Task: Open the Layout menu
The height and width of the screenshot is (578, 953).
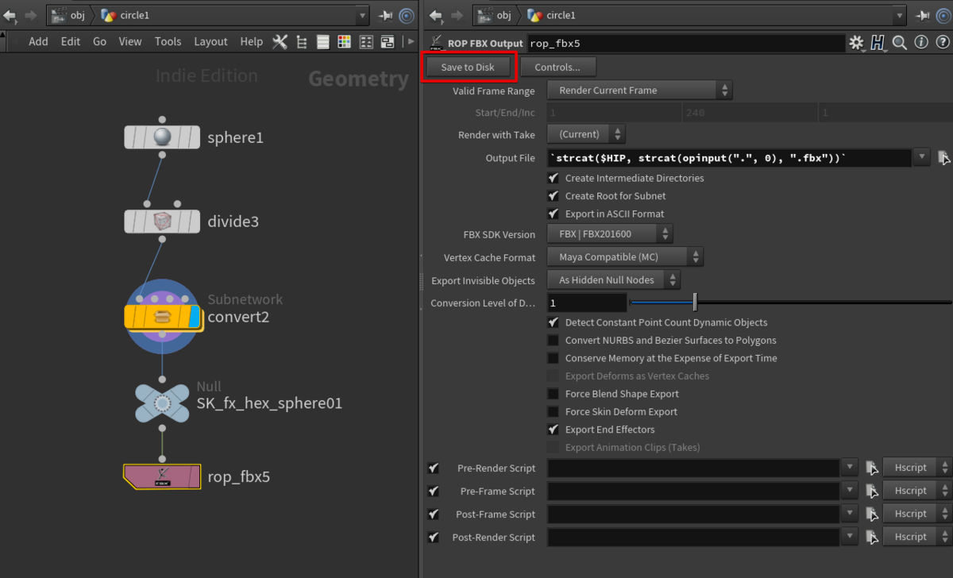Action: pyautogui.click(x=210, y=42)
